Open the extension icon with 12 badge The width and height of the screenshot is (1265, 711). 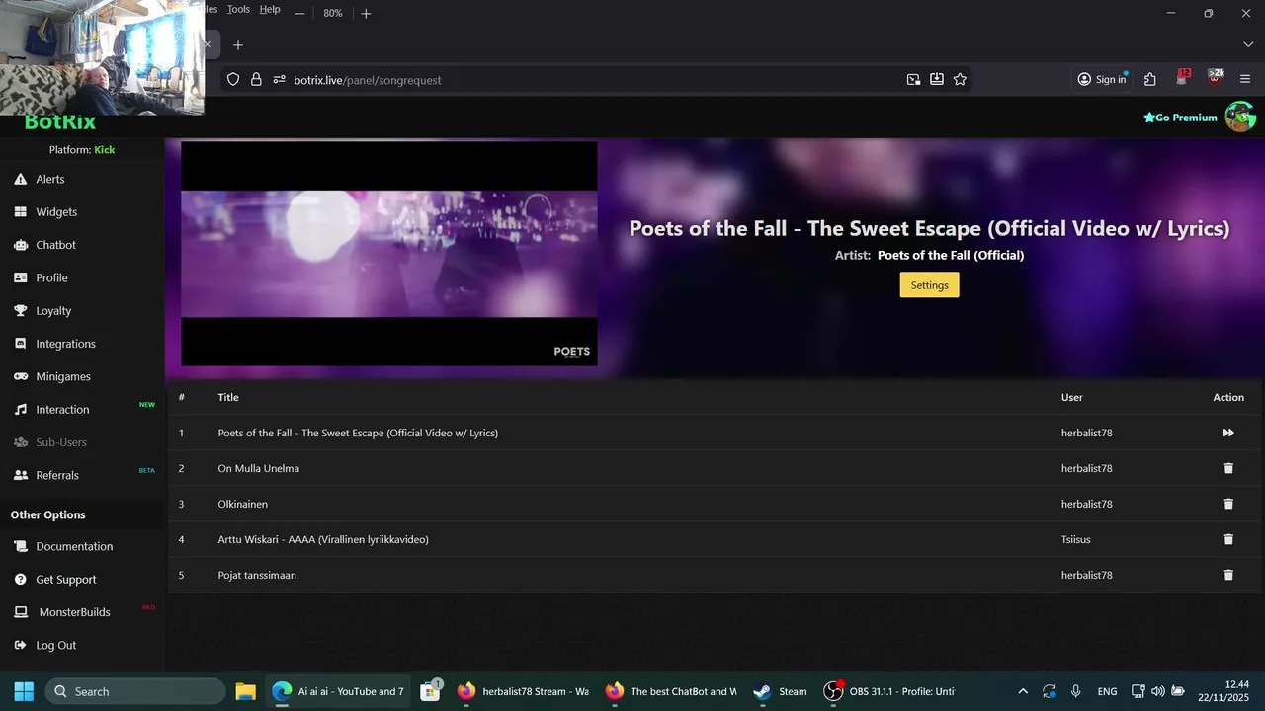tap(1182, 78)
